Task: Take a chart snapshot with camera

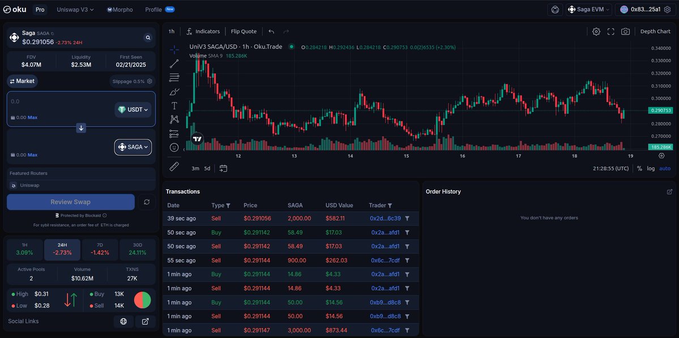Action: tap(625, 32)
